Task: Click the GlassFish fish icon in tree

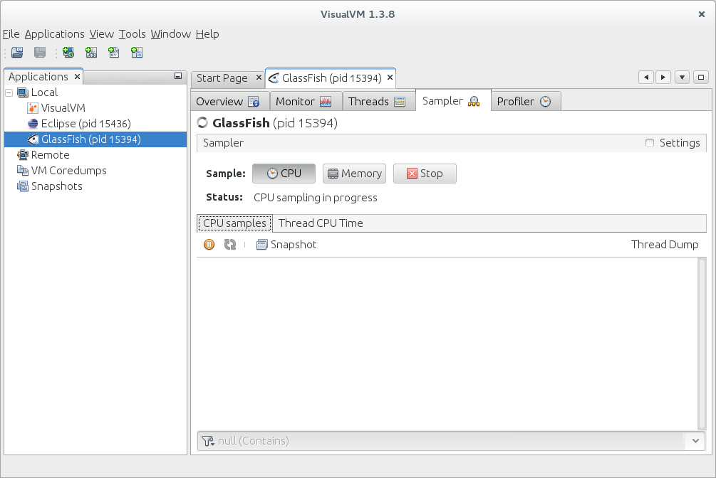Action: tap(33, 139)
